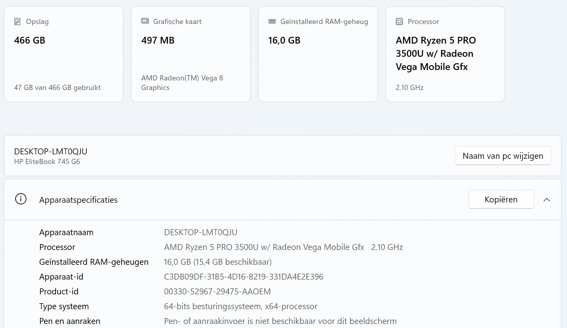Click the 497 MB graphics card value
Viewport: 567px width, 328px height.
click(x=158, y=40)
